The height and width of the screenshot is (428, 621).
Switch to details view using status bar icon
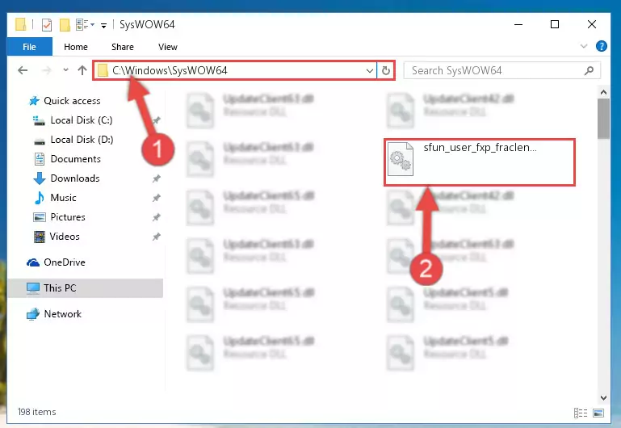tap(580, 413)
